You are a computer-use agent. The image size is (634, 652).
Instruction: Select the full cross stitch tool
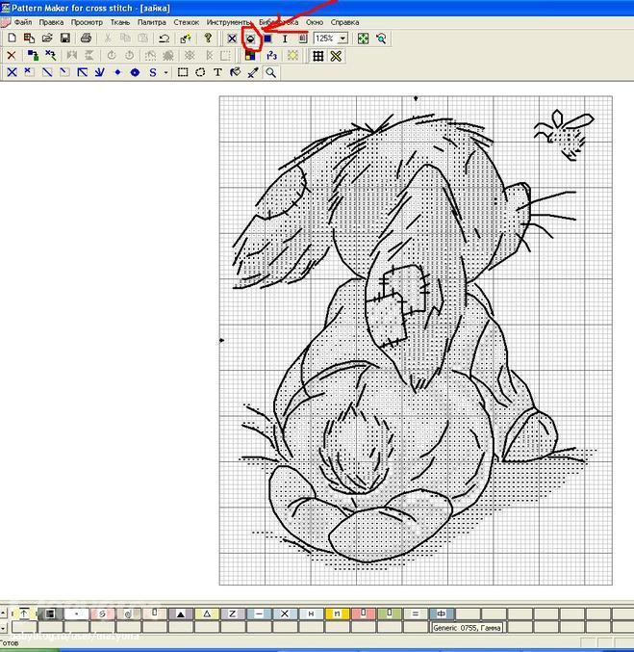click(x=12, y=72)
